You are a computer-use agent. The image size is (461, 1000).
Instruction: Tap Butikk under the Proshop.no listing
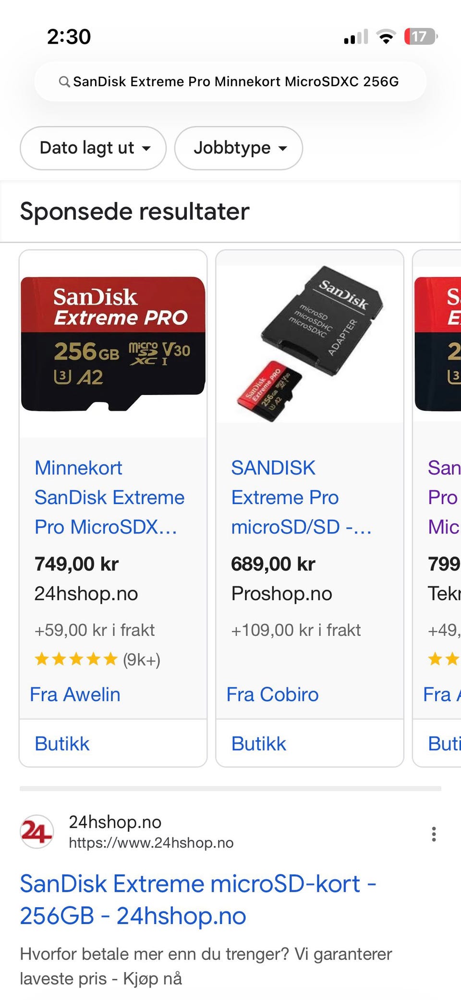point(258,744)
